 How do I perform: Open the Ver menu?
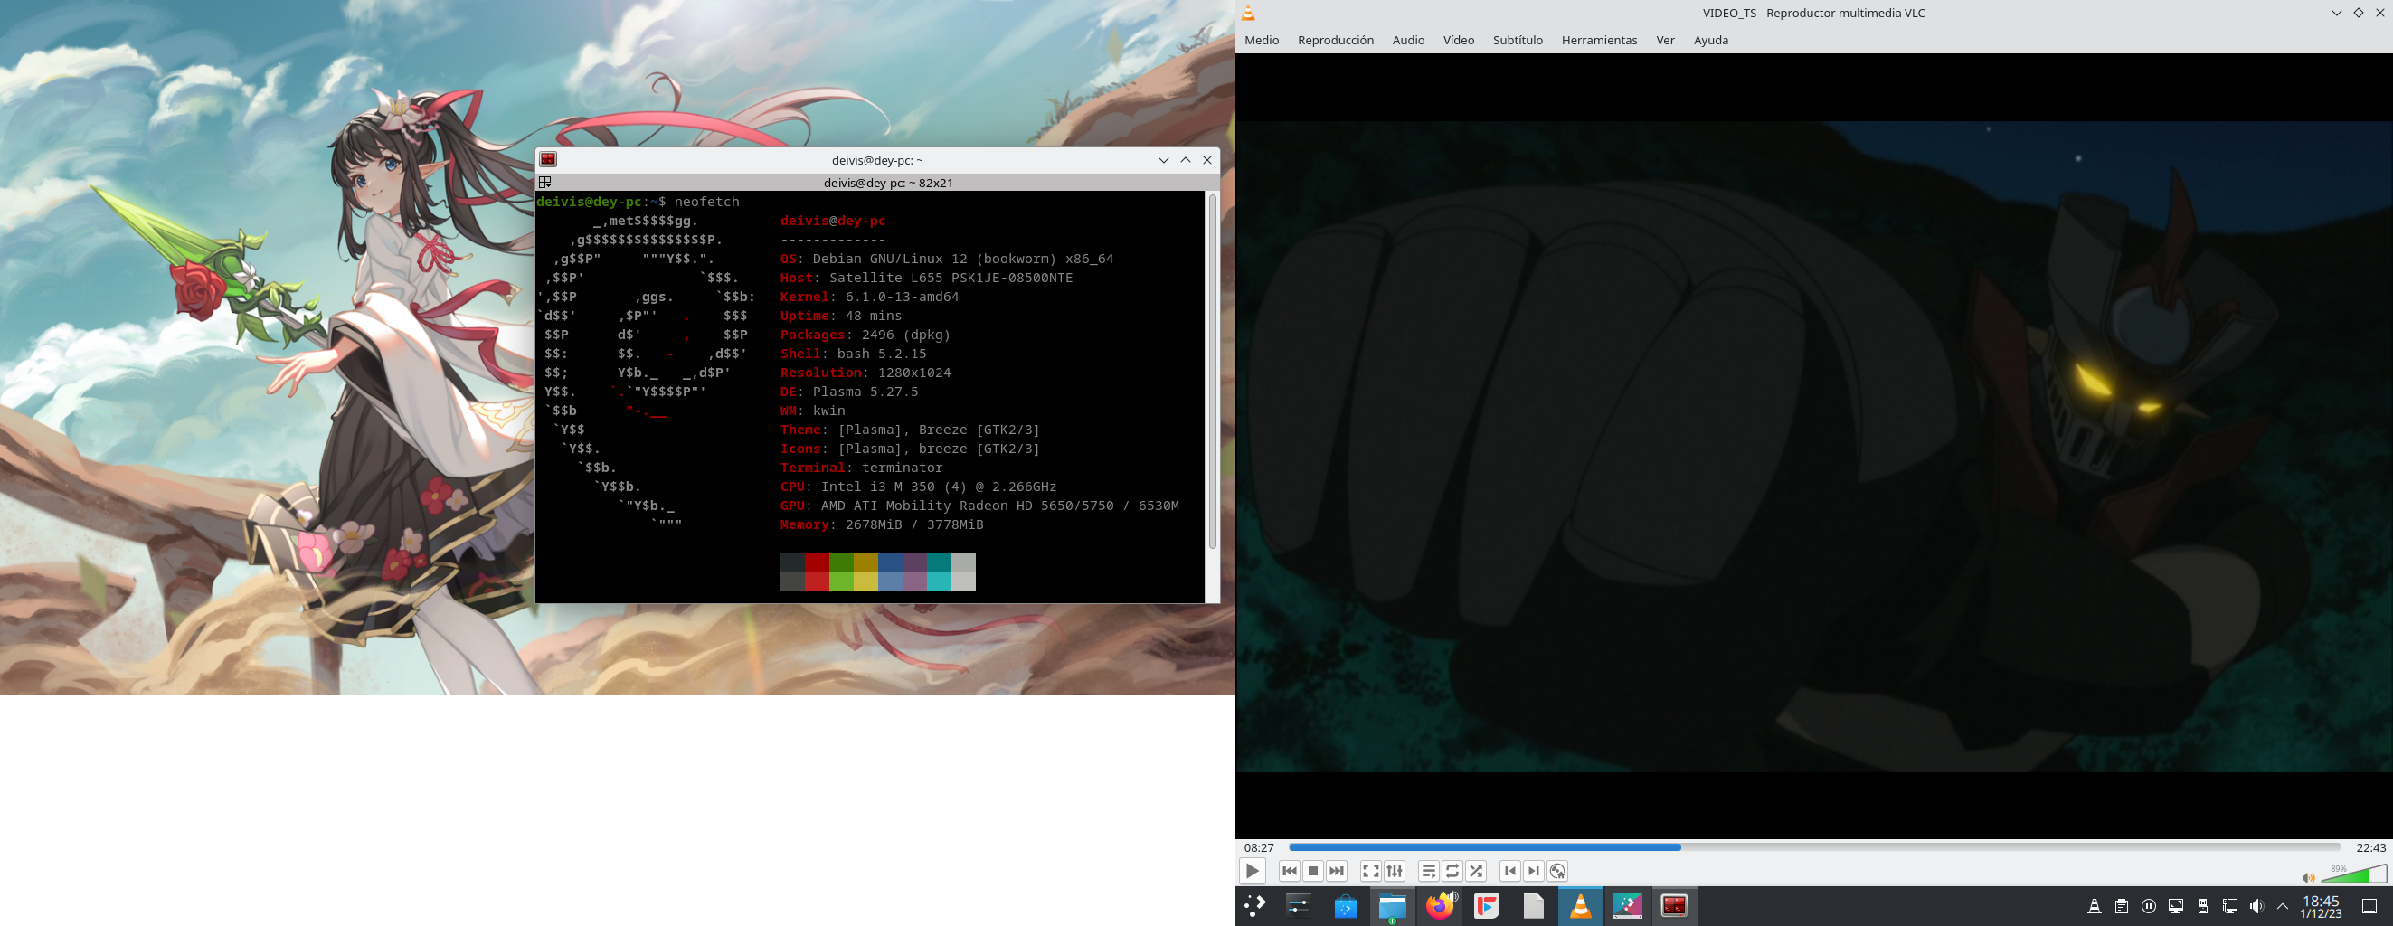coord(1665,40)
